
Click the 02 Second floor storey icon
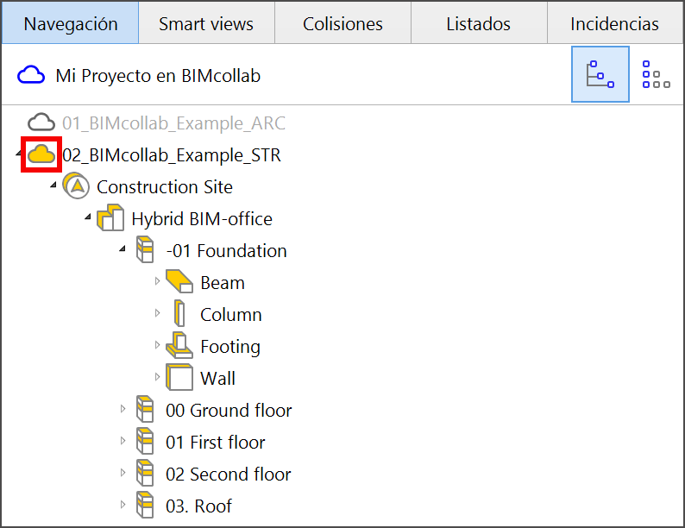click(145, 473)
